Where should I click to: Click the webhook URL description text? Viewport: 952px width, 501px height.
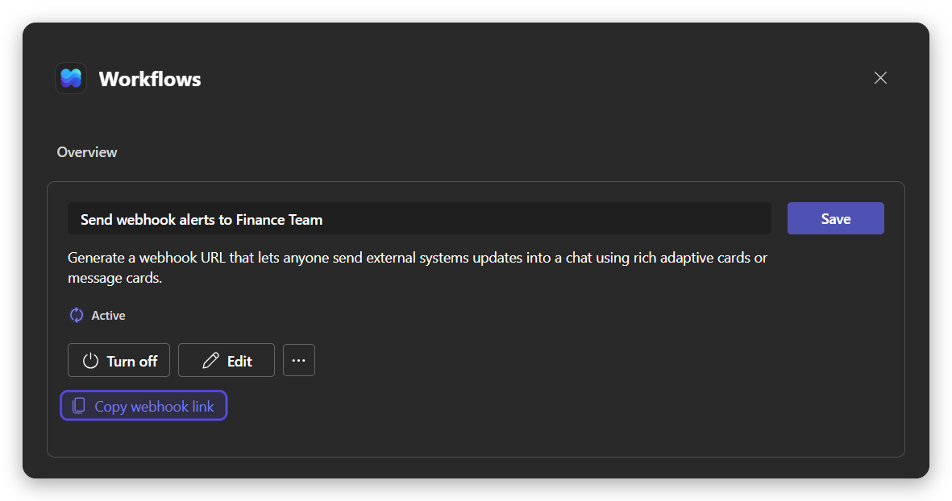coord(417,267)
